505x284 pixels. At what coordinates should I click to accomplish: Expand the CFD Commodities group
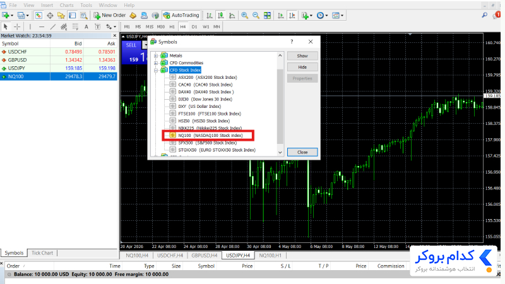(x=156, y=62)
